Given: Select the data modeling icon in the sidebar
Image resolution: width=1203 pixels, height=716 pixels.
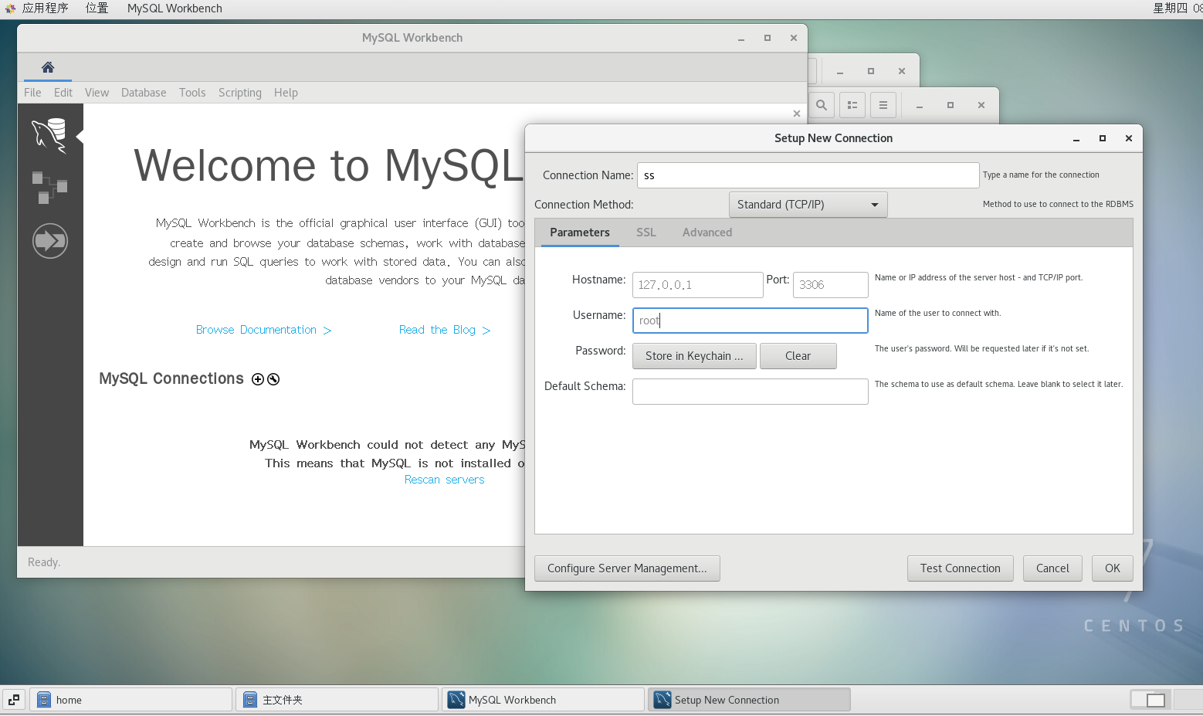Looking at the screenshot, I should (x=49, y=188).
